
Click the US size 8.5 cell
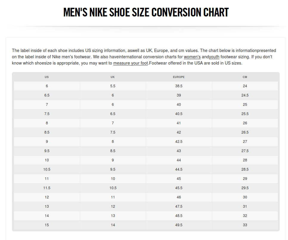click(47, 132)
